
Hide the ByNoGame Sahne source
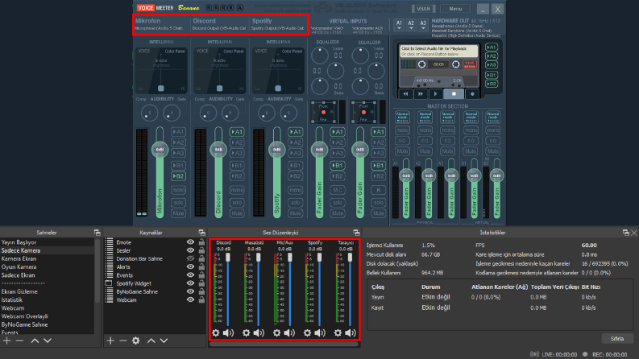pos(190,291)
